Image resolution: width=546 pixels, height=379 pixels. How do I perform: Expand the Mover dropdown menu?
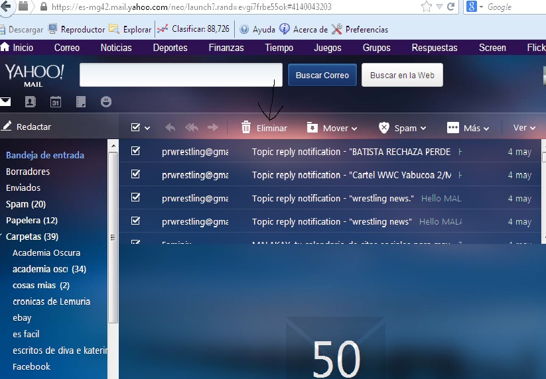pyautogui.click(x=332, y=128)
